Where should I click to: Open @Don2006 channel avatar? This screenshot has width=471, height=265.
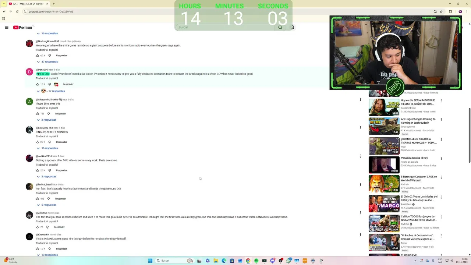tap(29, 72)
